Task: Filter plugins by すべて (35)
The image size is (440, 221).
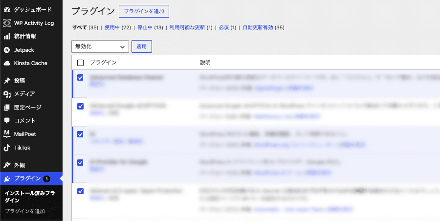Action: (x=85, y=27)
